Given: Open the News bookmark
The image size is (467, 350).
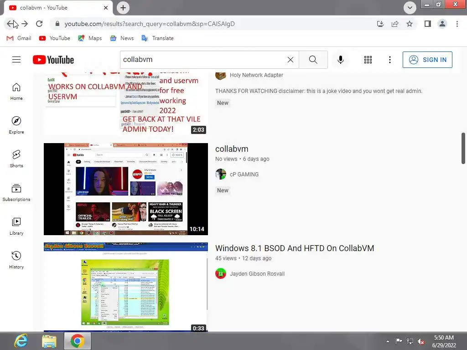Looking at the screenshot, I should [122, 38].
